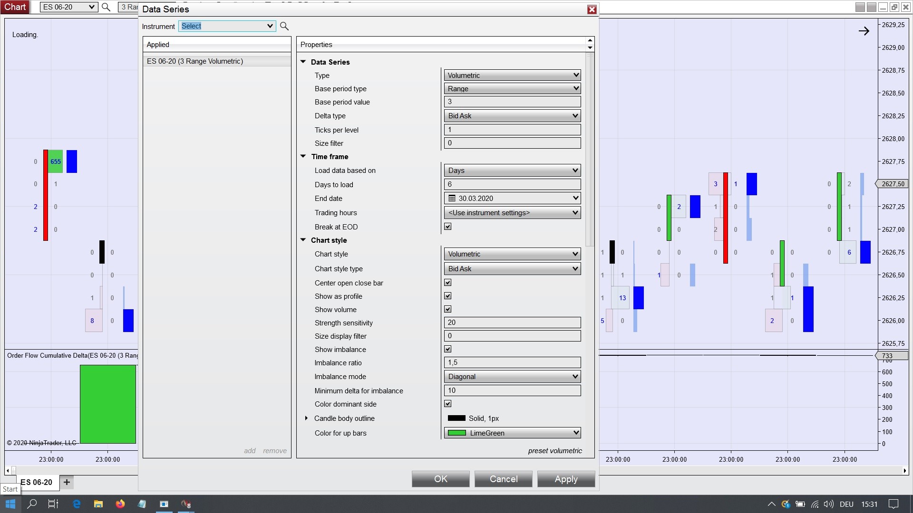Toggle Show as profile checkbox
The width and height of the screenshot is (913, 513).
tap(447, 296)
